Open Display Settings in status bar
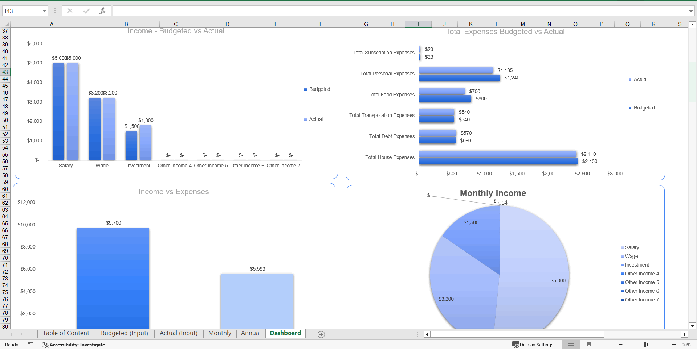 click(533, 345)
